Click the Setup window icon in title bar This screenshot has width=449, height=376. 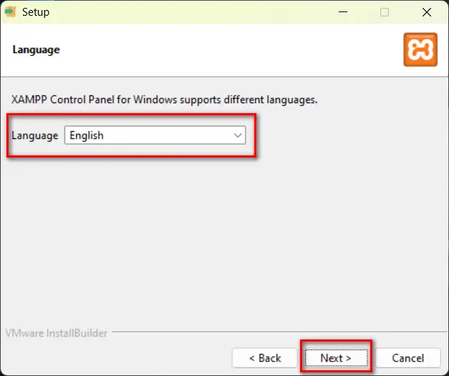pyautogui.click(x=11, y=12)
